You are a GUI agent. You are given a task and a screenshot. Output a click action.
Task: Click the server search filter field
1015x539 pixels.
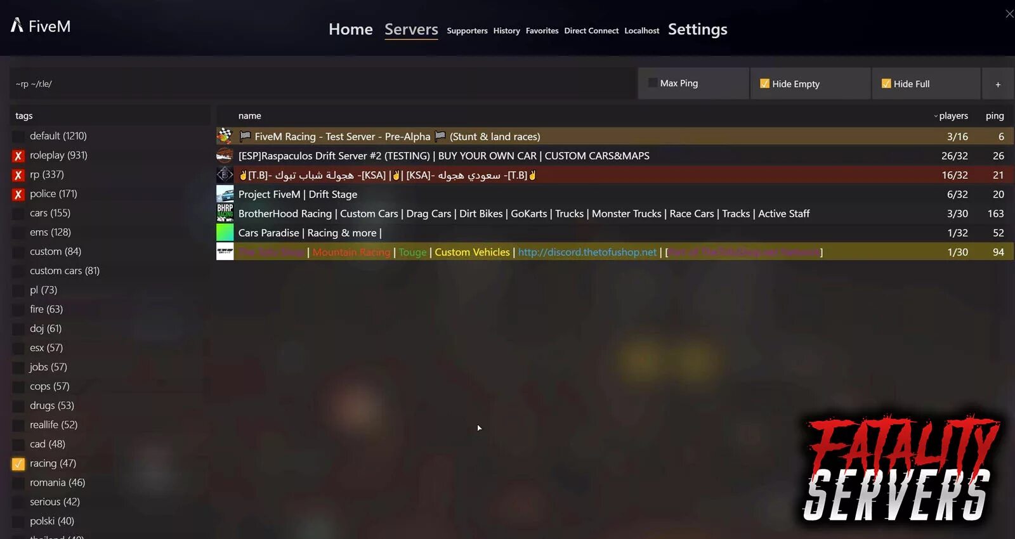point(323,84)
